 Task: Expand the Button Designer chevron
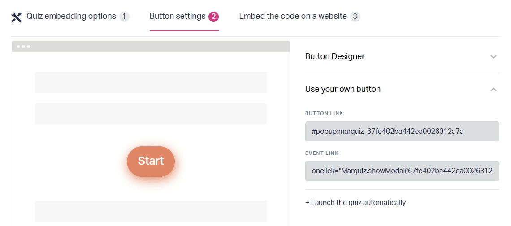pos(494,57)
